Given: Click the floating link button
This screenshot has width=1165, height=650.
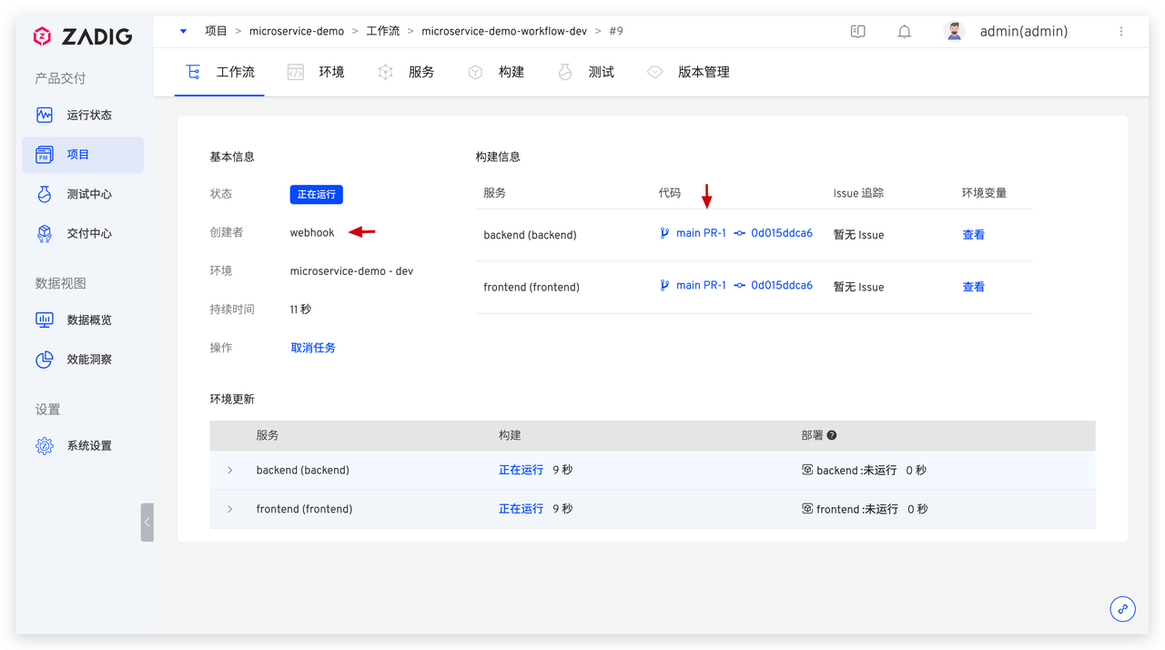Looking at the screenshot, I should coord(1122,609).
